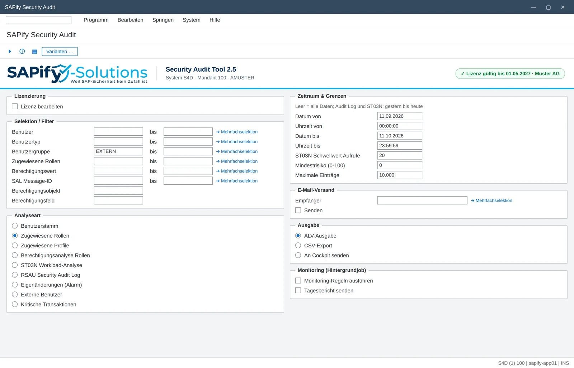Open Mehrfachselektion for SAL Message-ID
The height and width of the screenshot is (368, 574).
(x=237, y=181)
